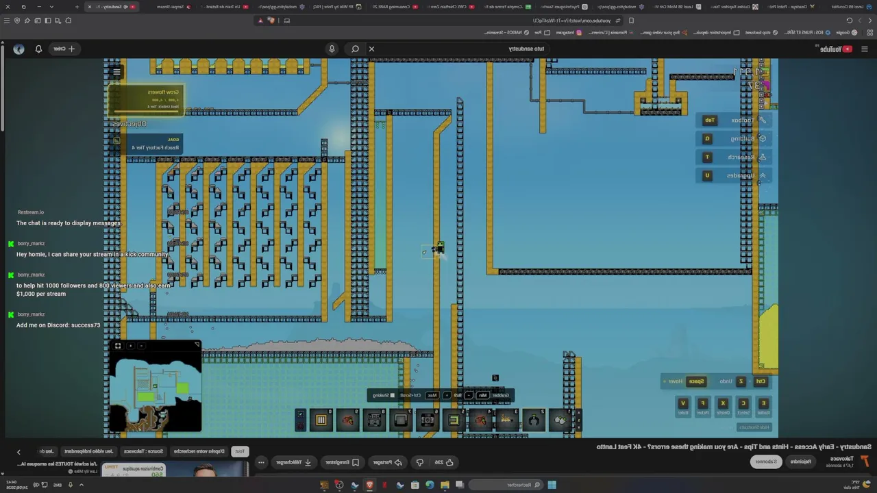This screenshot has width=877, height=493.
Task: Set grabber size to Max
Action: (x=432, y=395)
